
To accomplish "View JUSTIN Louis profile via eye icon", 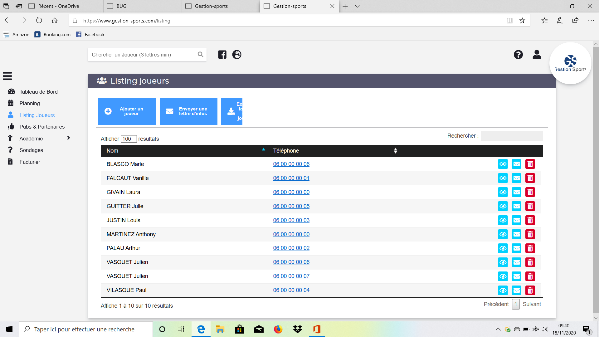I will click(503, 220).
